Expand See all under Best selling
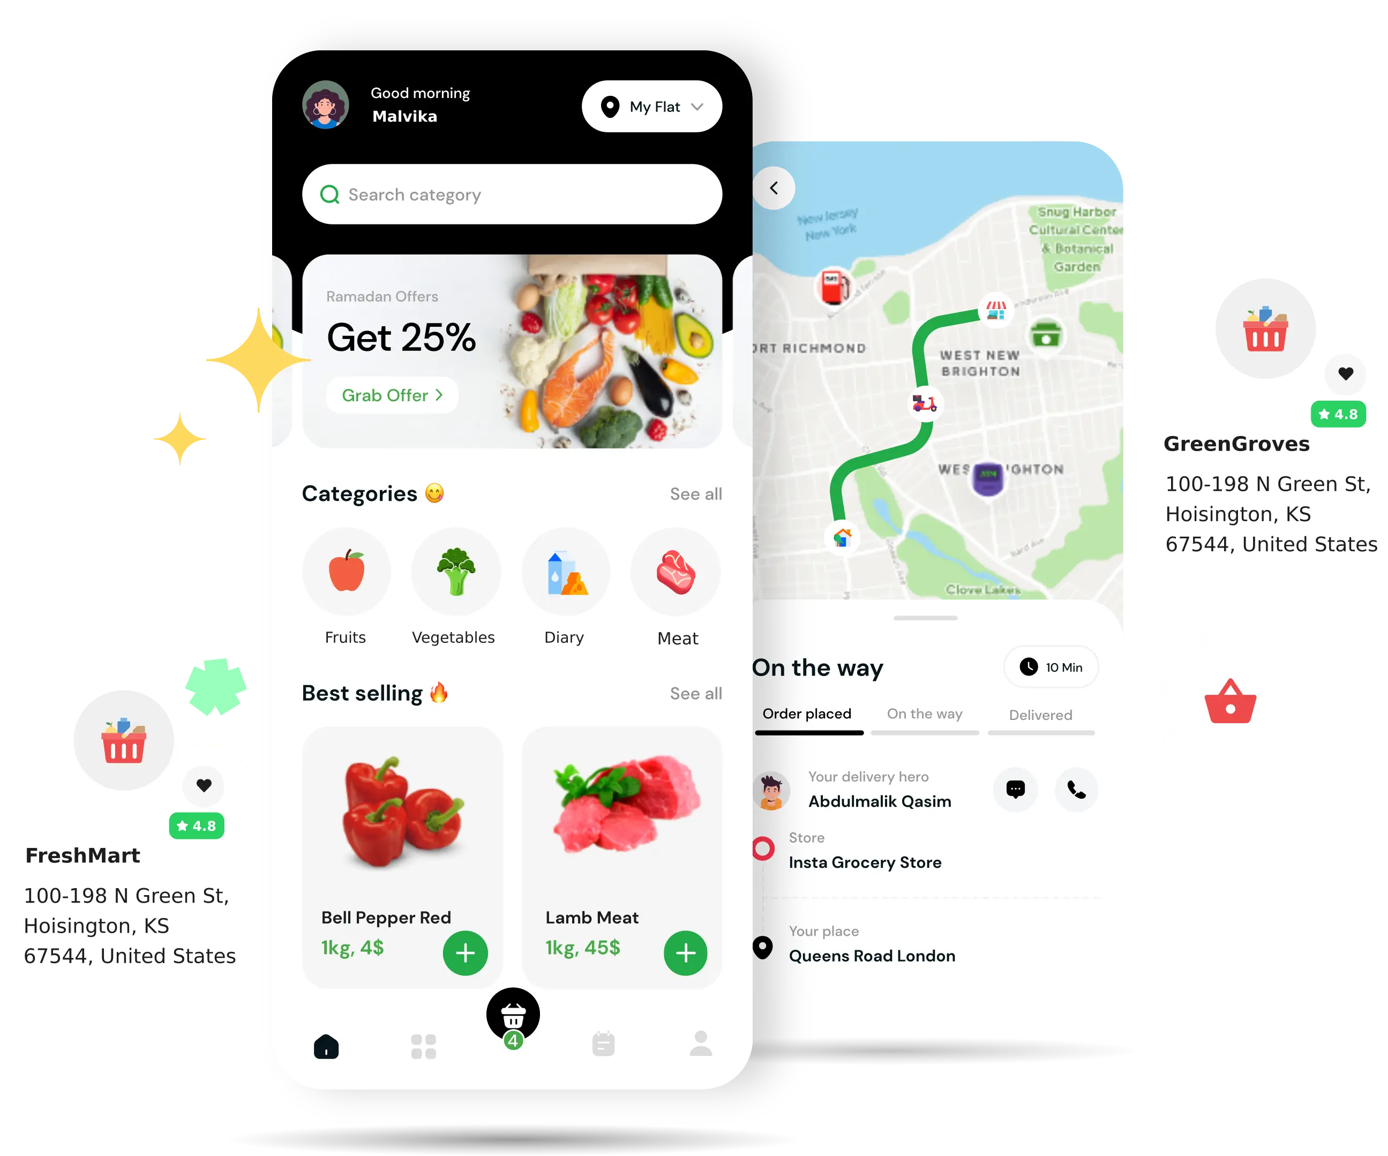The width and height of the screenshot is (1388, 1156). [695, 693]
